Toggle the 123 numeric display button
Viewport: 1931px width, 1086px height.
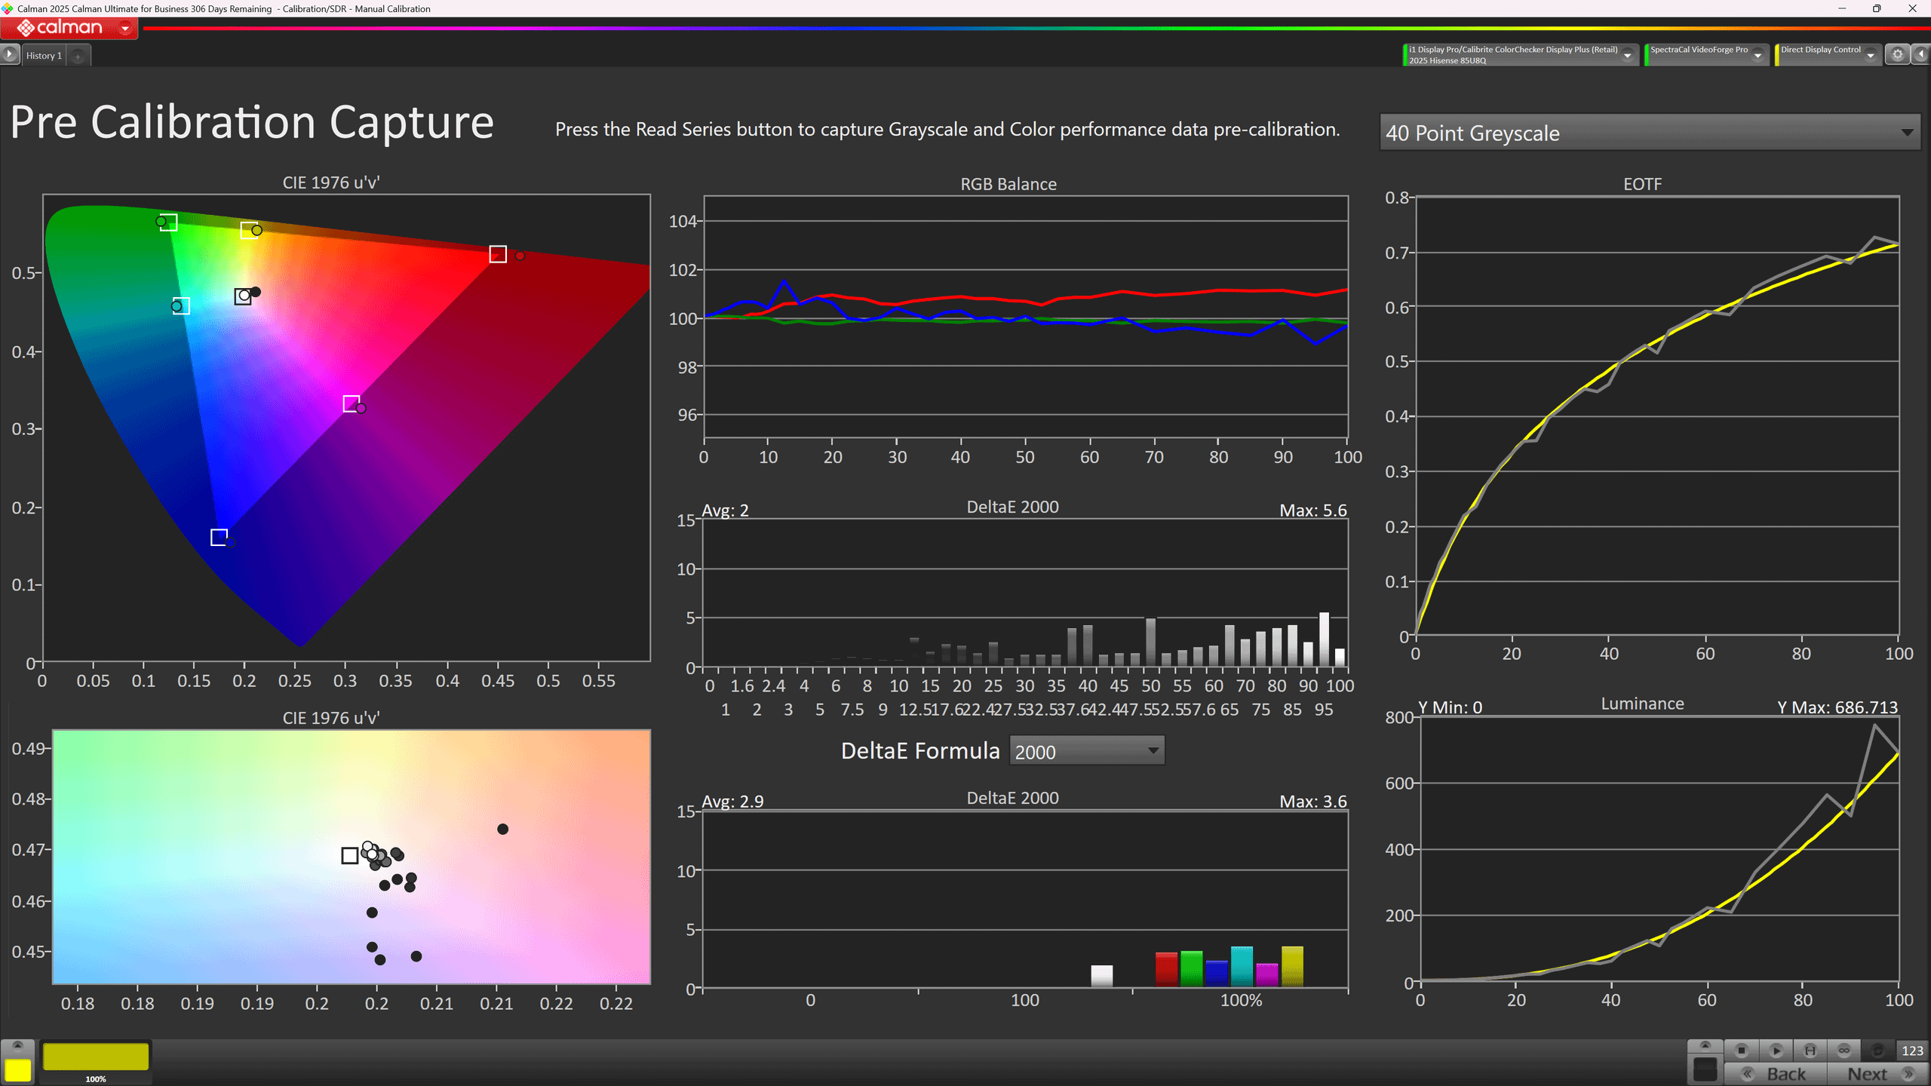(1912, 1050)
